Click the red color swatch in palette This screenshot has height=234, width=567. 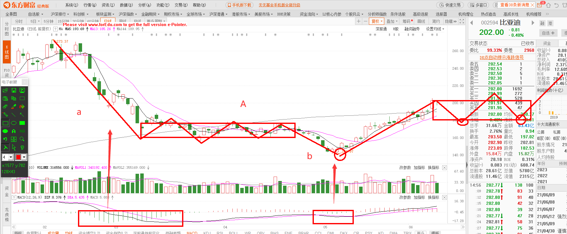(x=18, y=157)
